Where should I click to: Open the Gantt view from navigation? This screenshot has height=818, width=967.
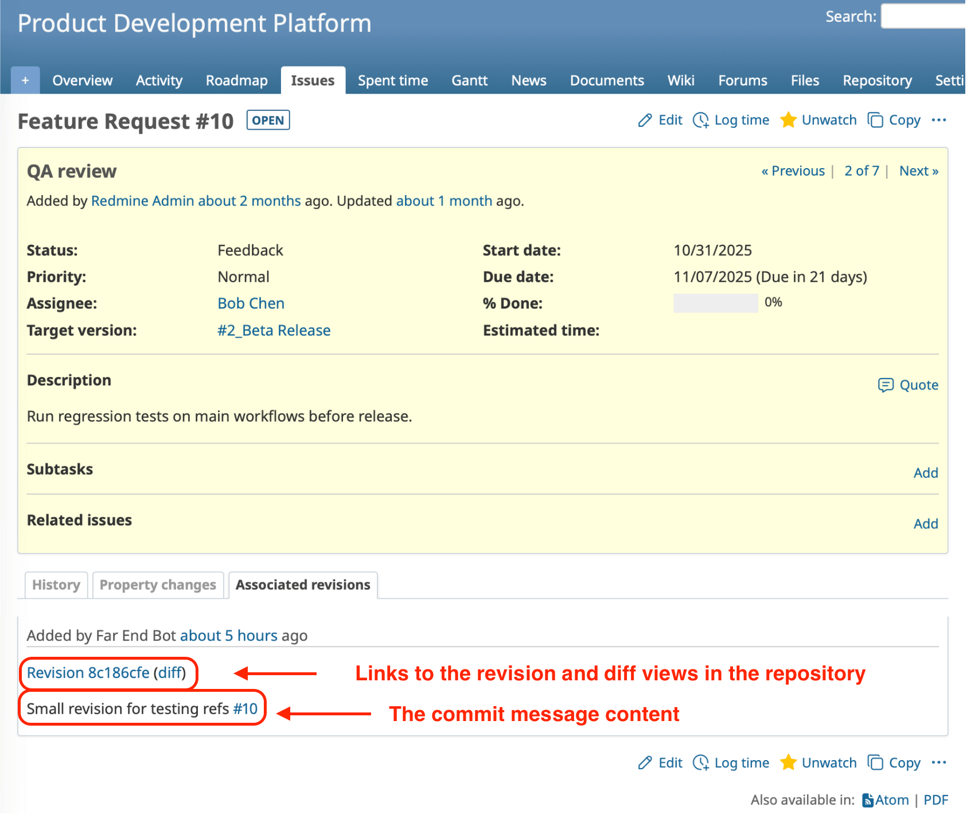tap(469, 80)
